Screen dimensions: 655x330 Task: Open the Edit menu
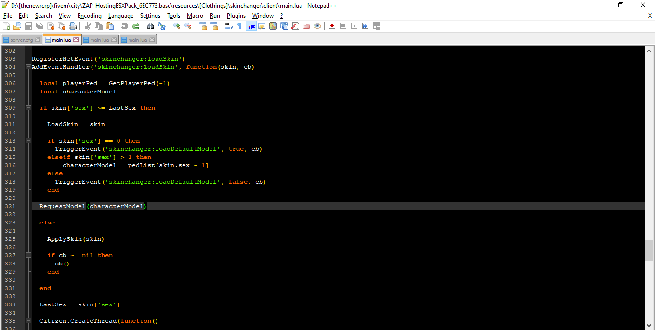24,16
